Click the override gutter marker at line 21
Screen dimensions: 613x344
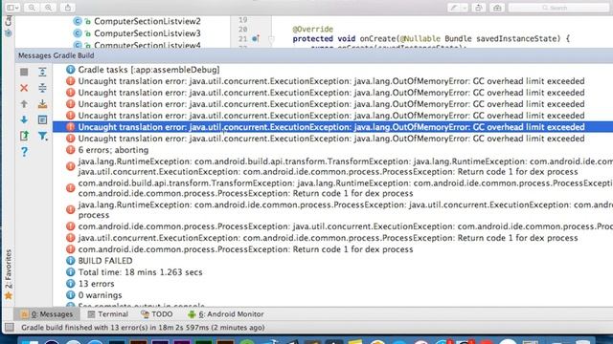point(256,38)
